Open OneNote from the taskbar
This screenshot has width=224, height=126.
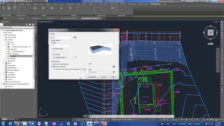[54, 124]
